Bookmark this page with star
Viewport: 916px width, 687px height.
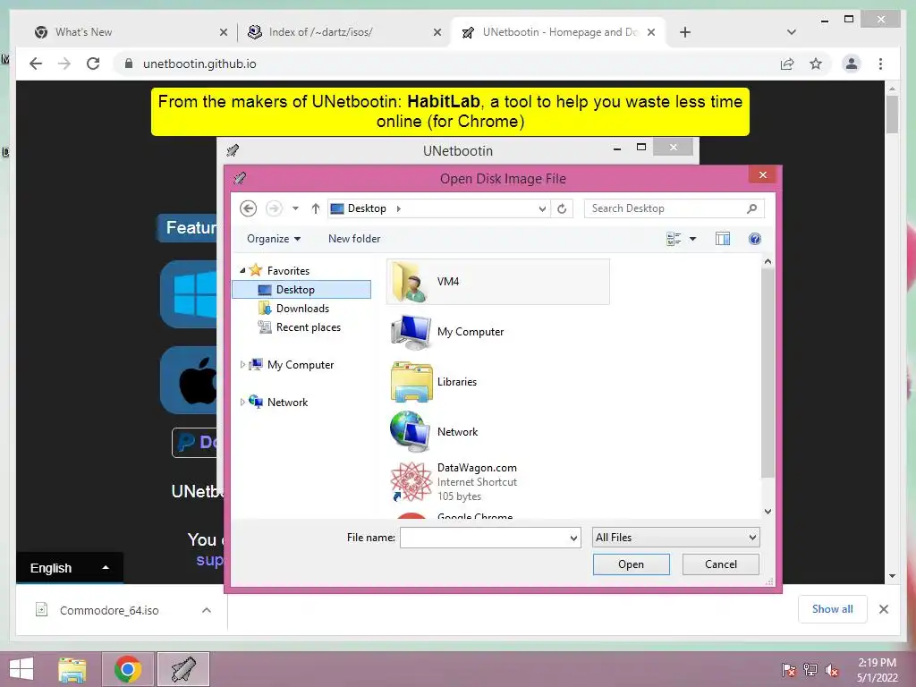click(816, 64)
